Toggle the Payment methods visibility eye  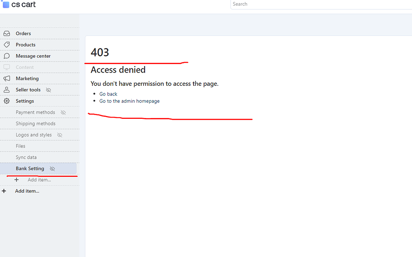coord(63,112)
